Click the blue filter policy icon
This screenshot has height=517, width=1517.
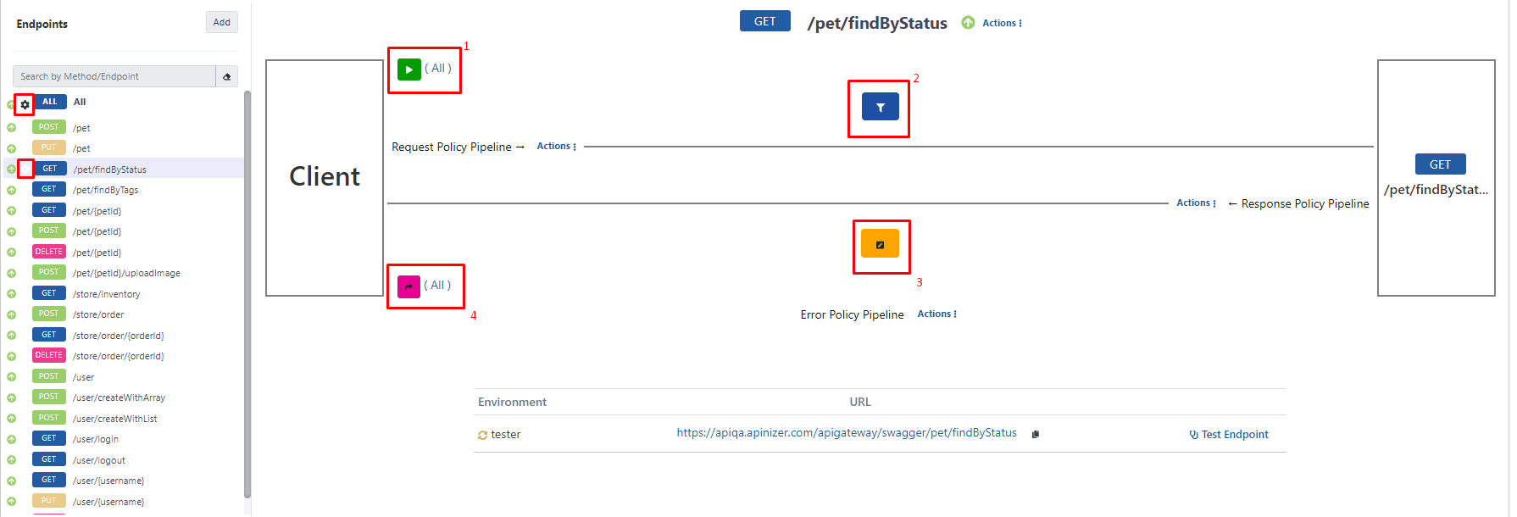point(880,107)
